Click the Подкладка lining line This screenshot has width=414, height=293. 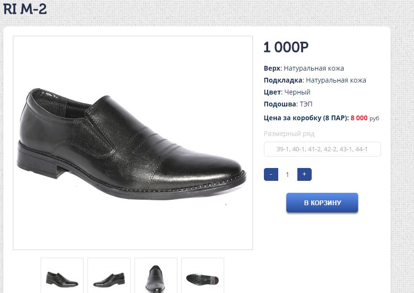point(315,80)
